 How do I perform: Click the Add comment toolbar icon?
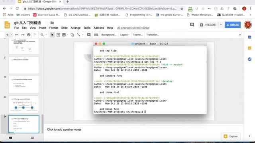pos(89,35)
